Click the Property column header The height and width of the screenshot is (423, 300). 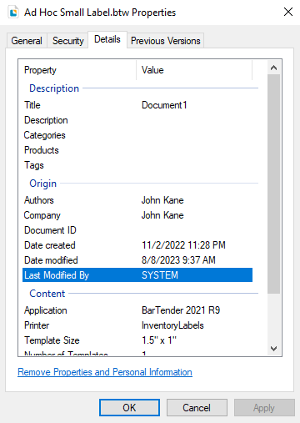click(77, 70)
